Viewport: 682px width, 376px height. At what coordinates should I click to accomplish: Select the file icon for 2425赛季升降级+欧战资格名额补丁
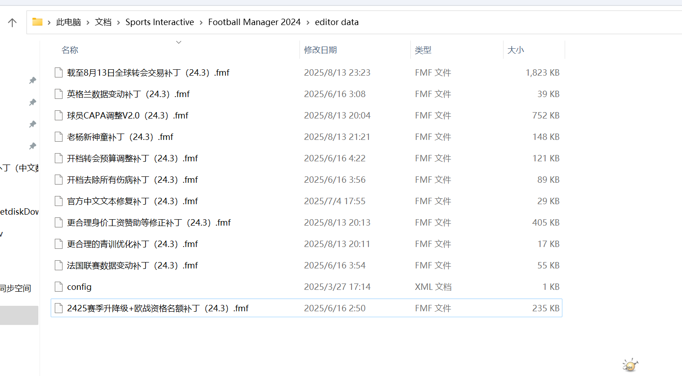click(58, 308)
